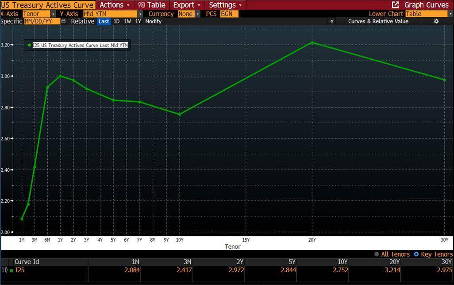Click the US Treasury Actives Curve title field
The image size is (454, 285).
pos(48,5)
